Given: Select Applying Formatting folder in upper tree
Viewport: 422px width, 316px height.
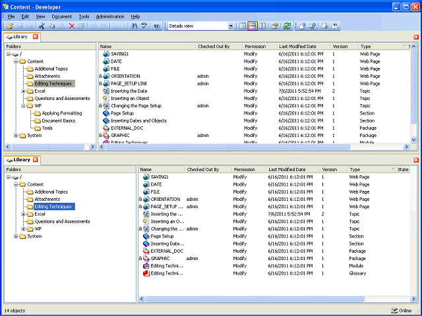Looking at the screenshot, I should (62, 113).
